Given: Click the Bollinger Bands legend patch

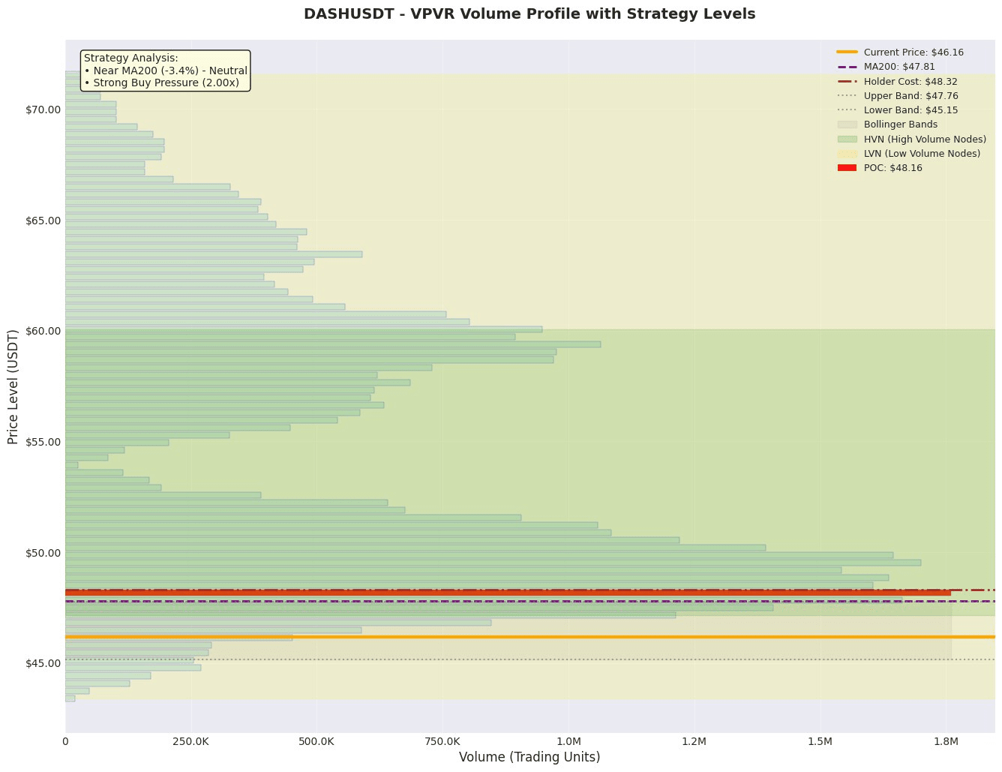Looking at the screenshot, I should (x=847, y=125).
